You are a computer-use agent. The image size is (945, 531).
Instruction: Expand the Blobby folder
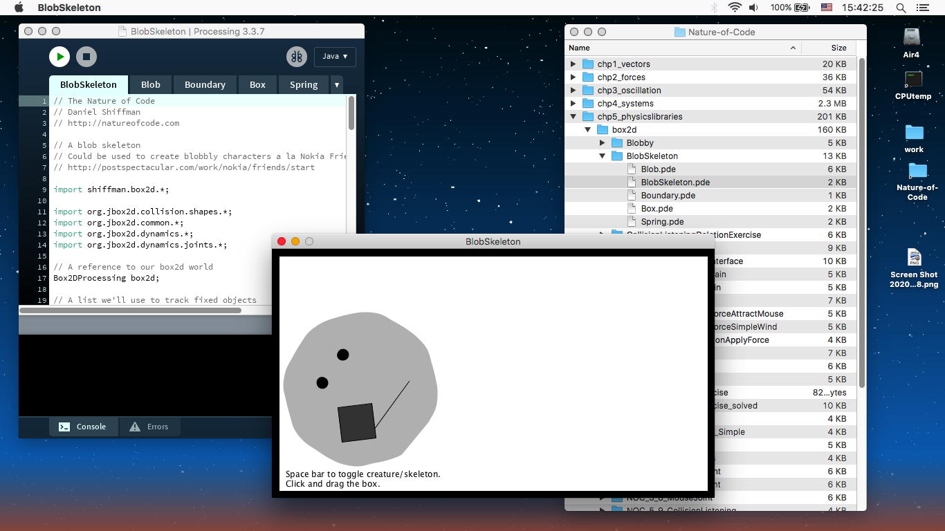coord(603,142)
